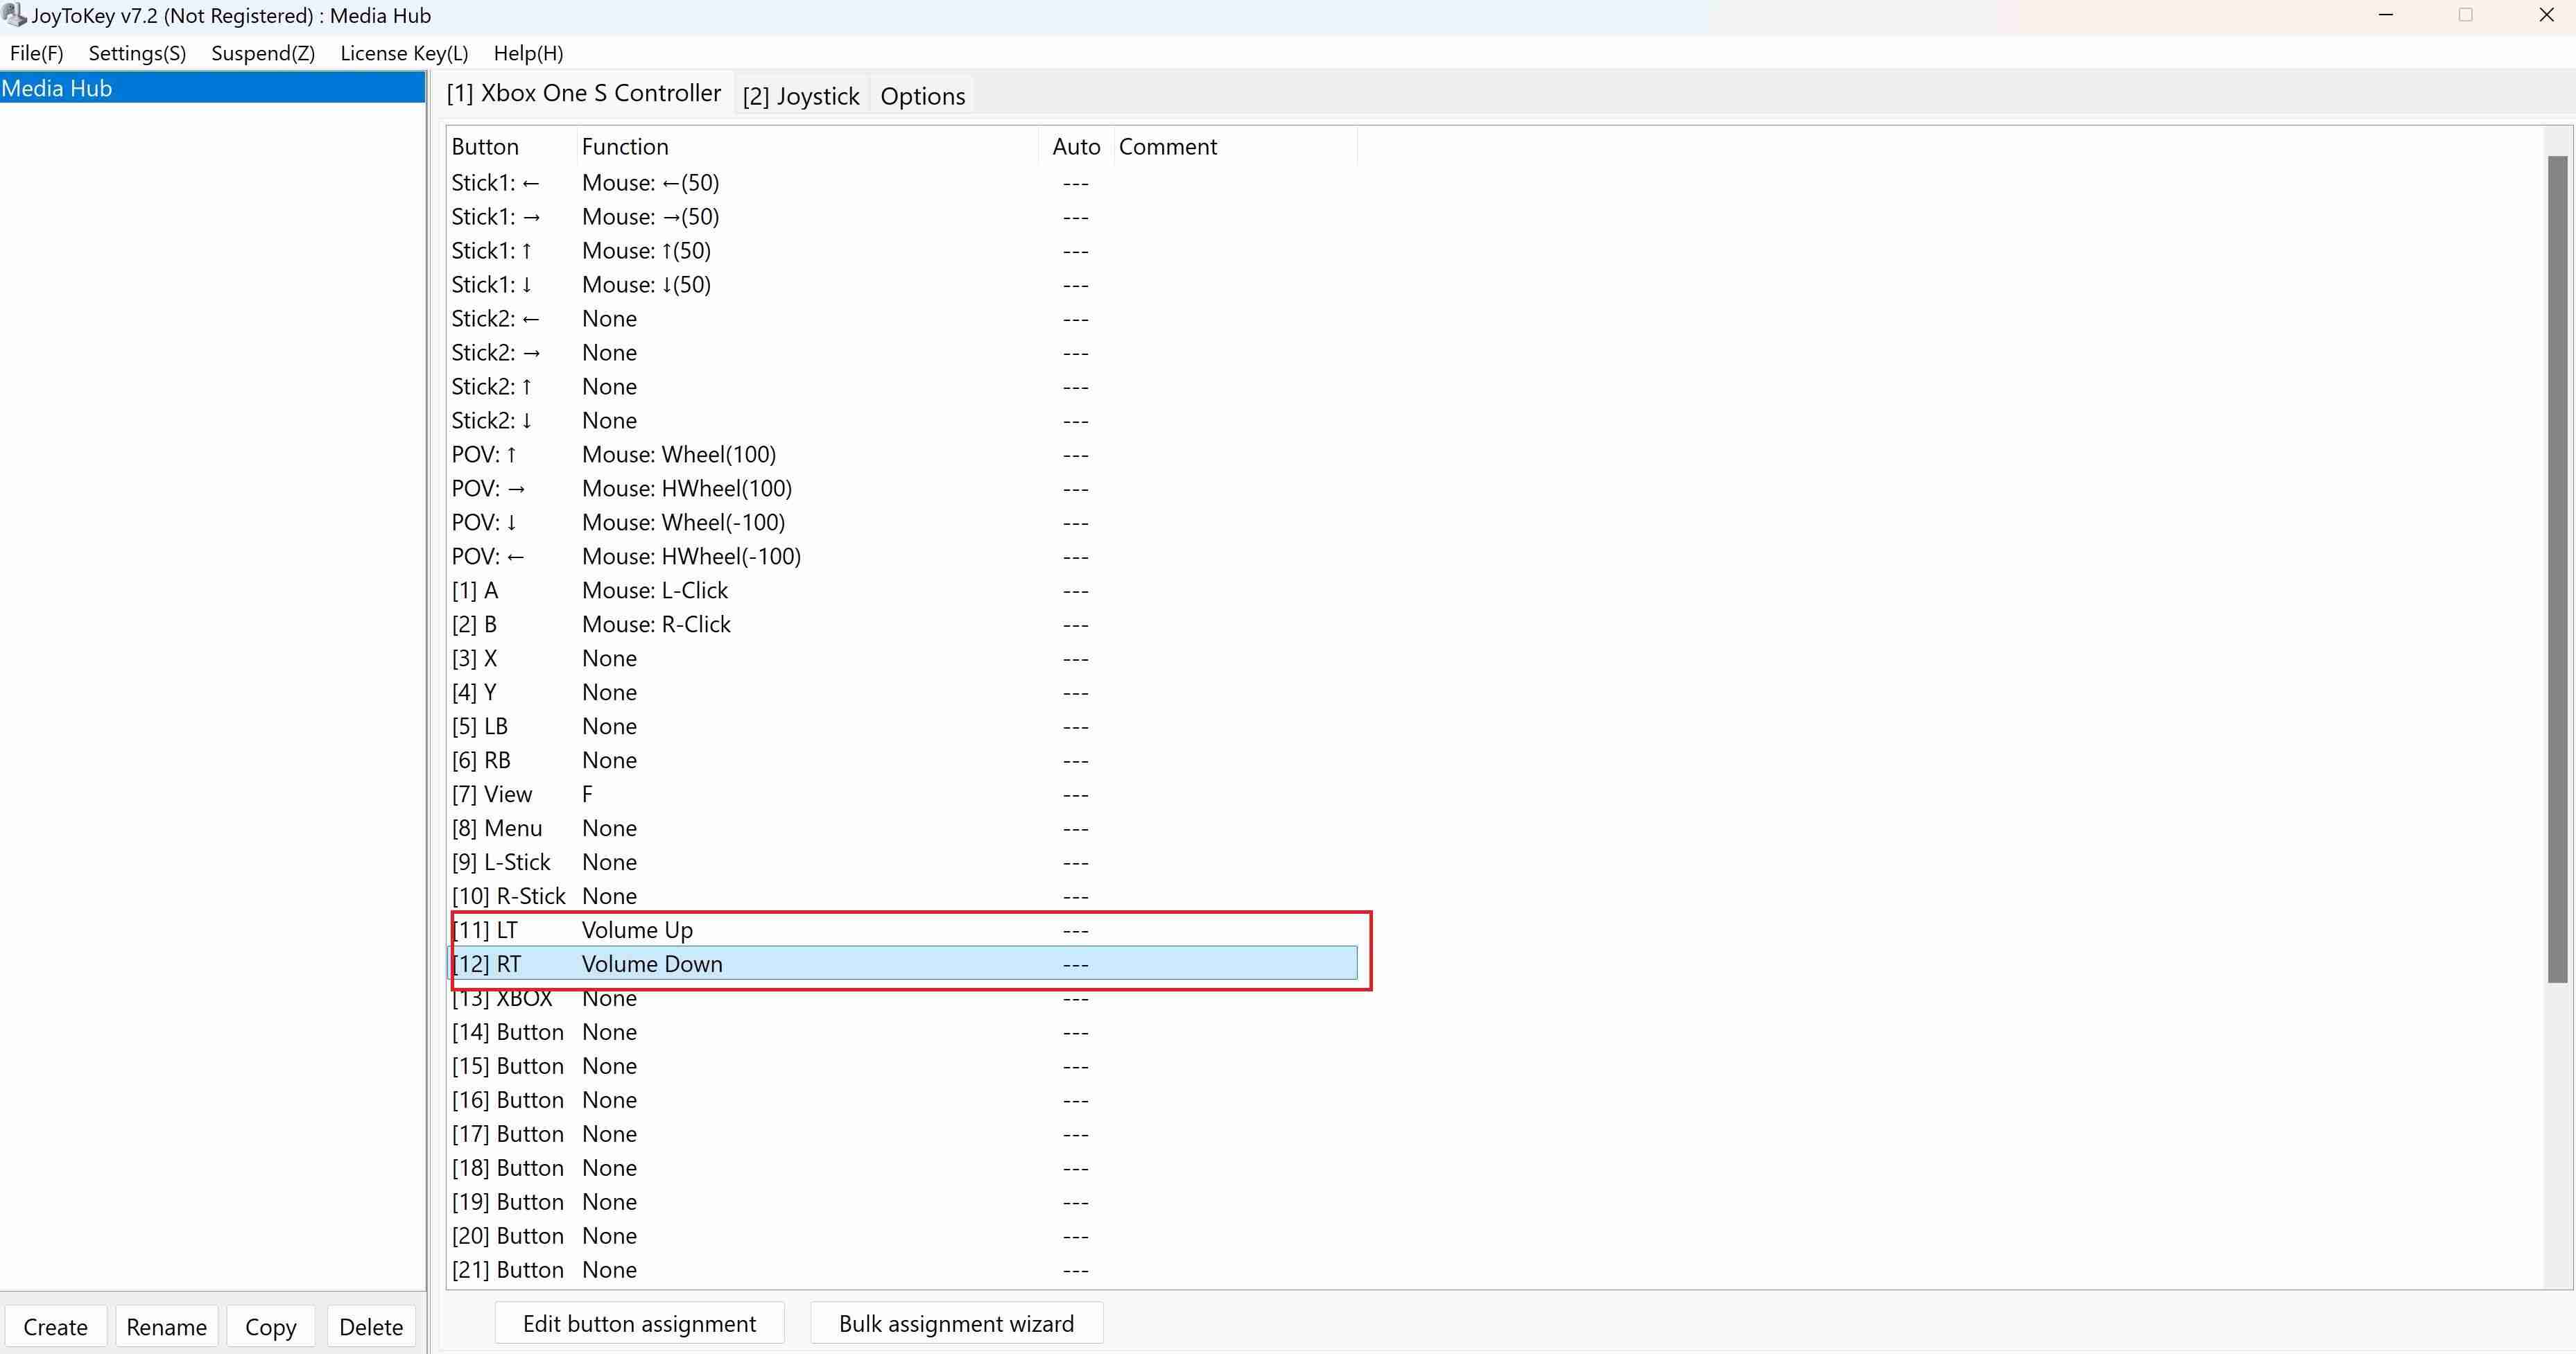Image resolution: width=2576 pixels, height=1354 pixels.
Task: Select the Stick2: ↓ row
Action: pos(903,421)
